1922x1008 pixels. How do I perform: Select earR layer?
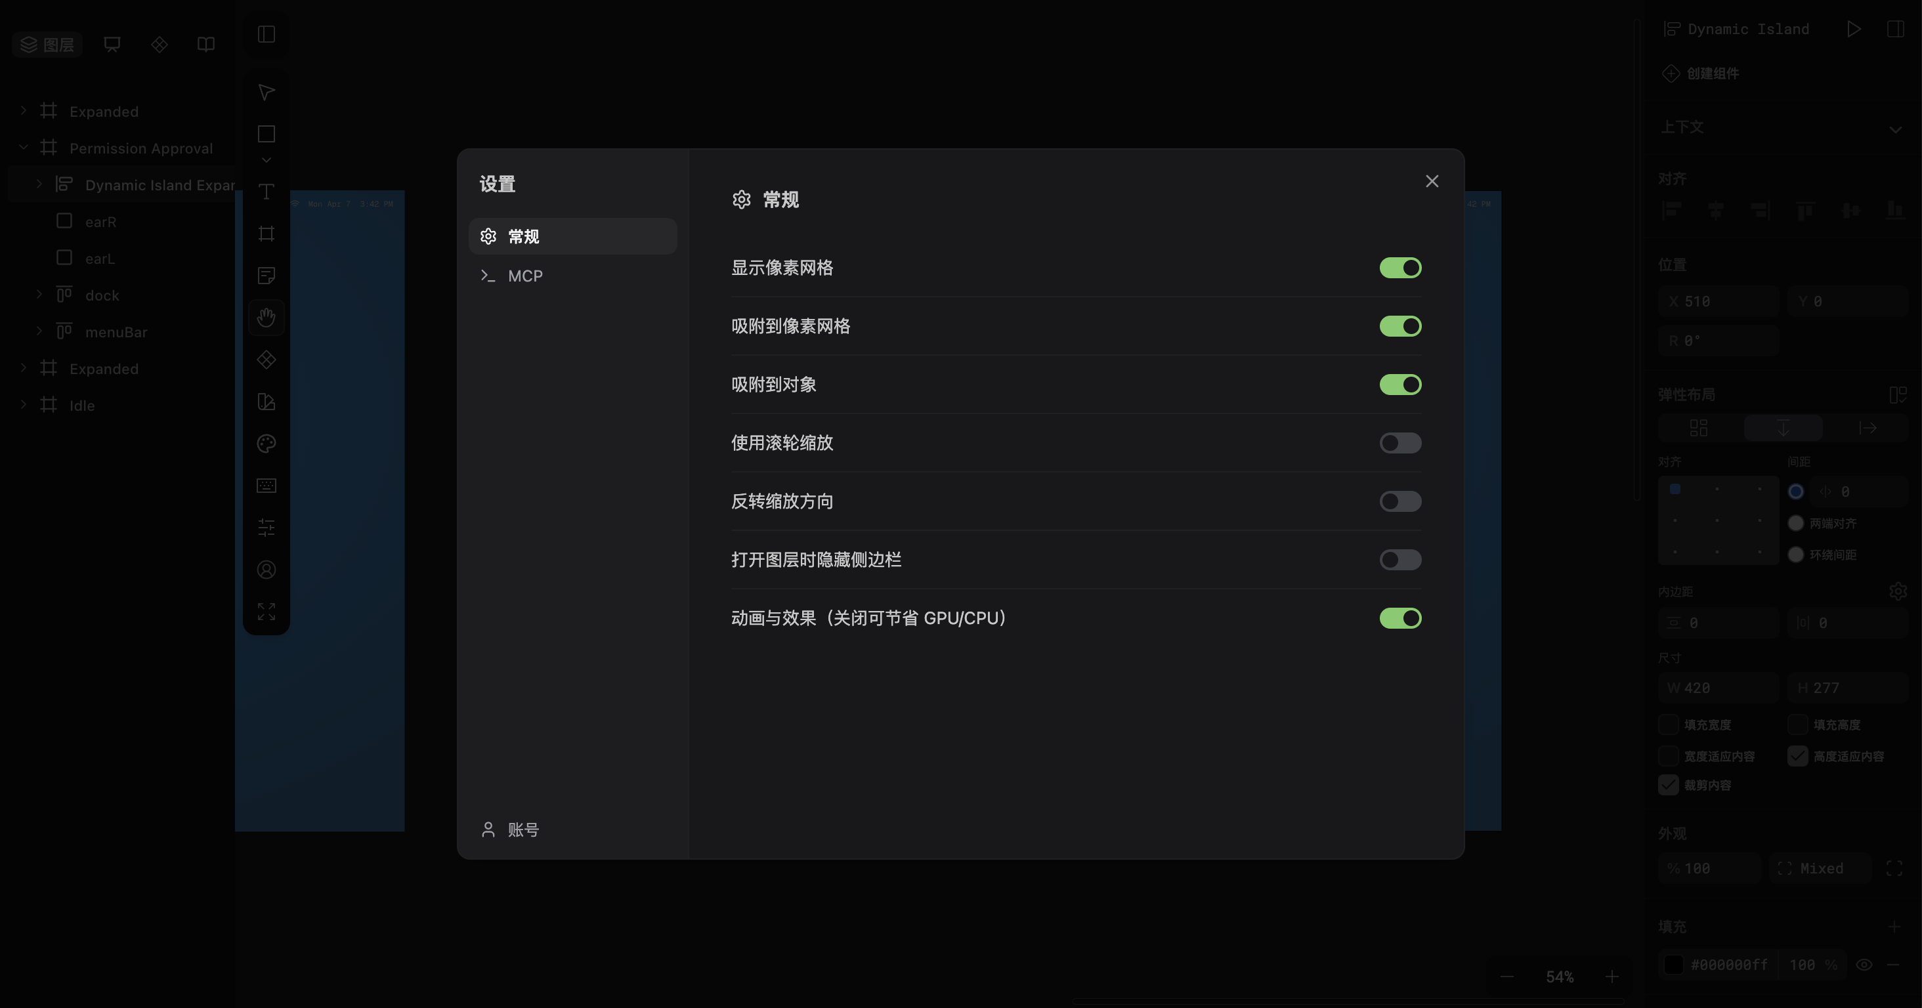[100, 222]
